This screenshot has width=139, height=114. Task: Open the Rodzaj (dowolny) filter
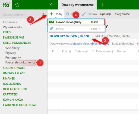pyautogui.click(x=123, y=44)
